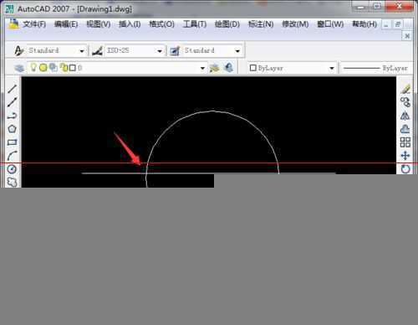Select the Line drawing tool
This screenshot has height=325, width=418.
12,89
